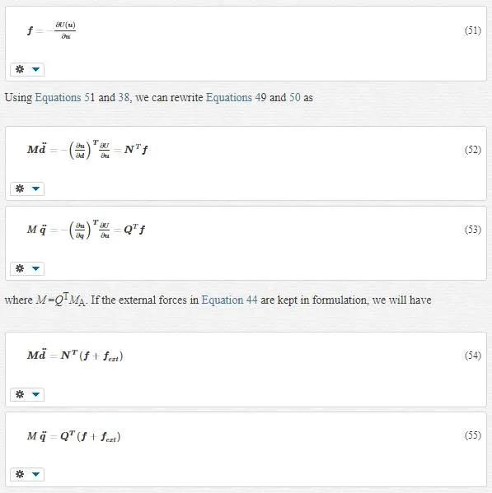
Task: Click gear icon under equation 51
Action: [x=20, y=69]
